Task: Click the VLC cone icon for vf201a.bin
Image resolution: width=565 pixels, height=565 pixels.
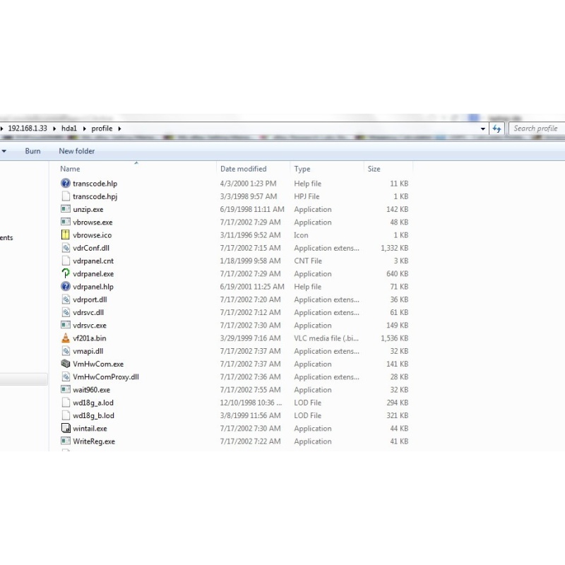Action: click(x=66, y=338)
